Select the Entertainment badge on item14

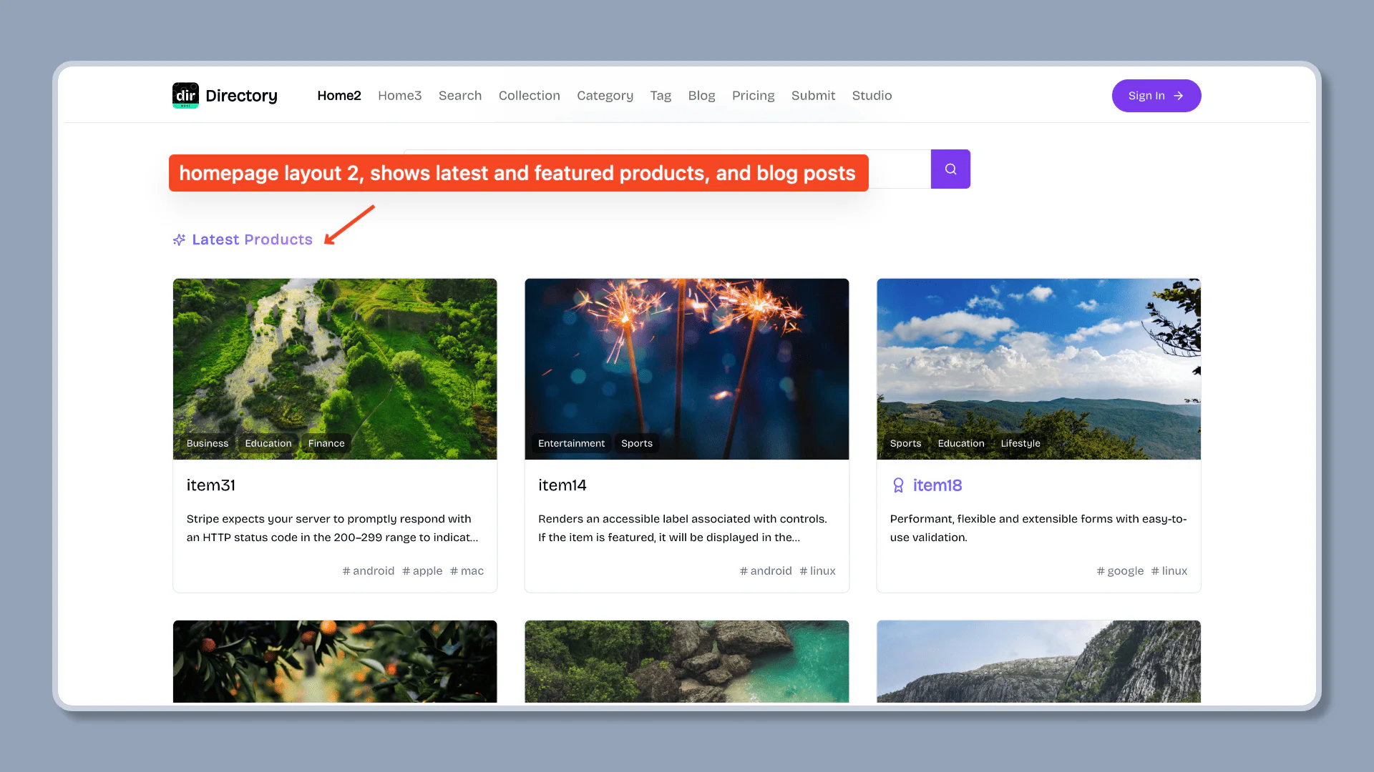click(x=571, y=443)
